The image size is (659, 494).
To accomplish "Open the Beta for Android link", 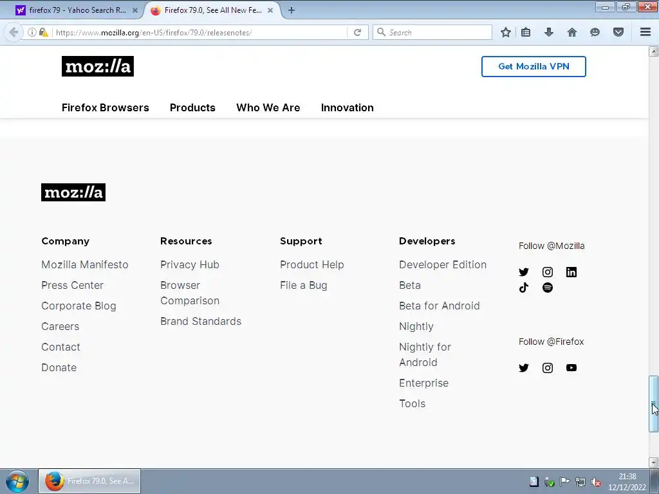I will coord(439,306).
